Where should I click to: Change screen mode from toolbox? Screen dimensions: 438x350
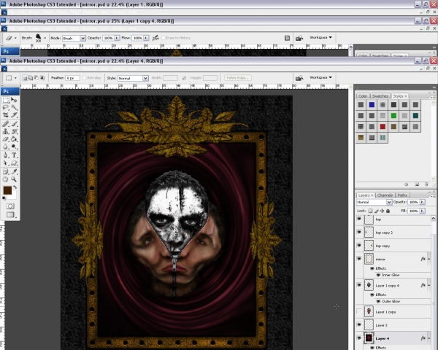(x=10, y=214)
